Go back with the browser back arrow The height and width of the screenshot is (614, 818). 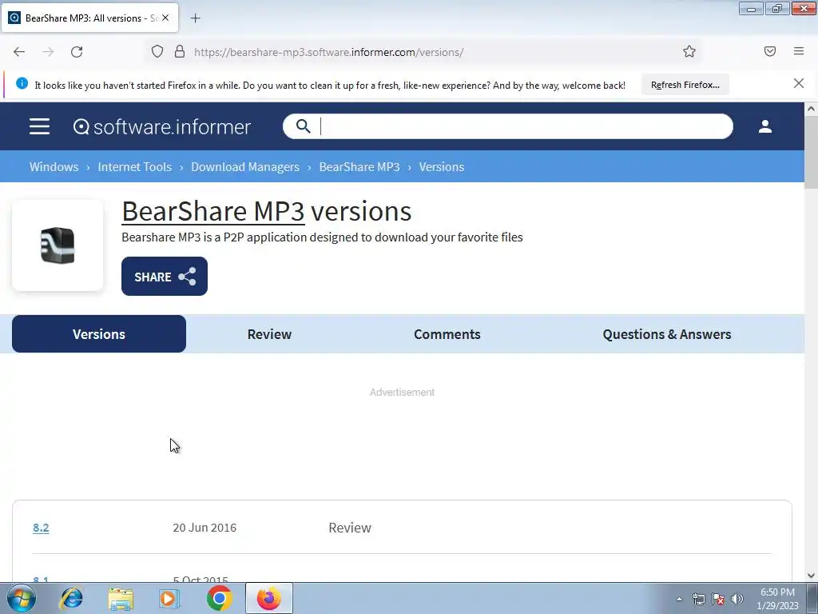pyautogui.click(x=19, y=52)
